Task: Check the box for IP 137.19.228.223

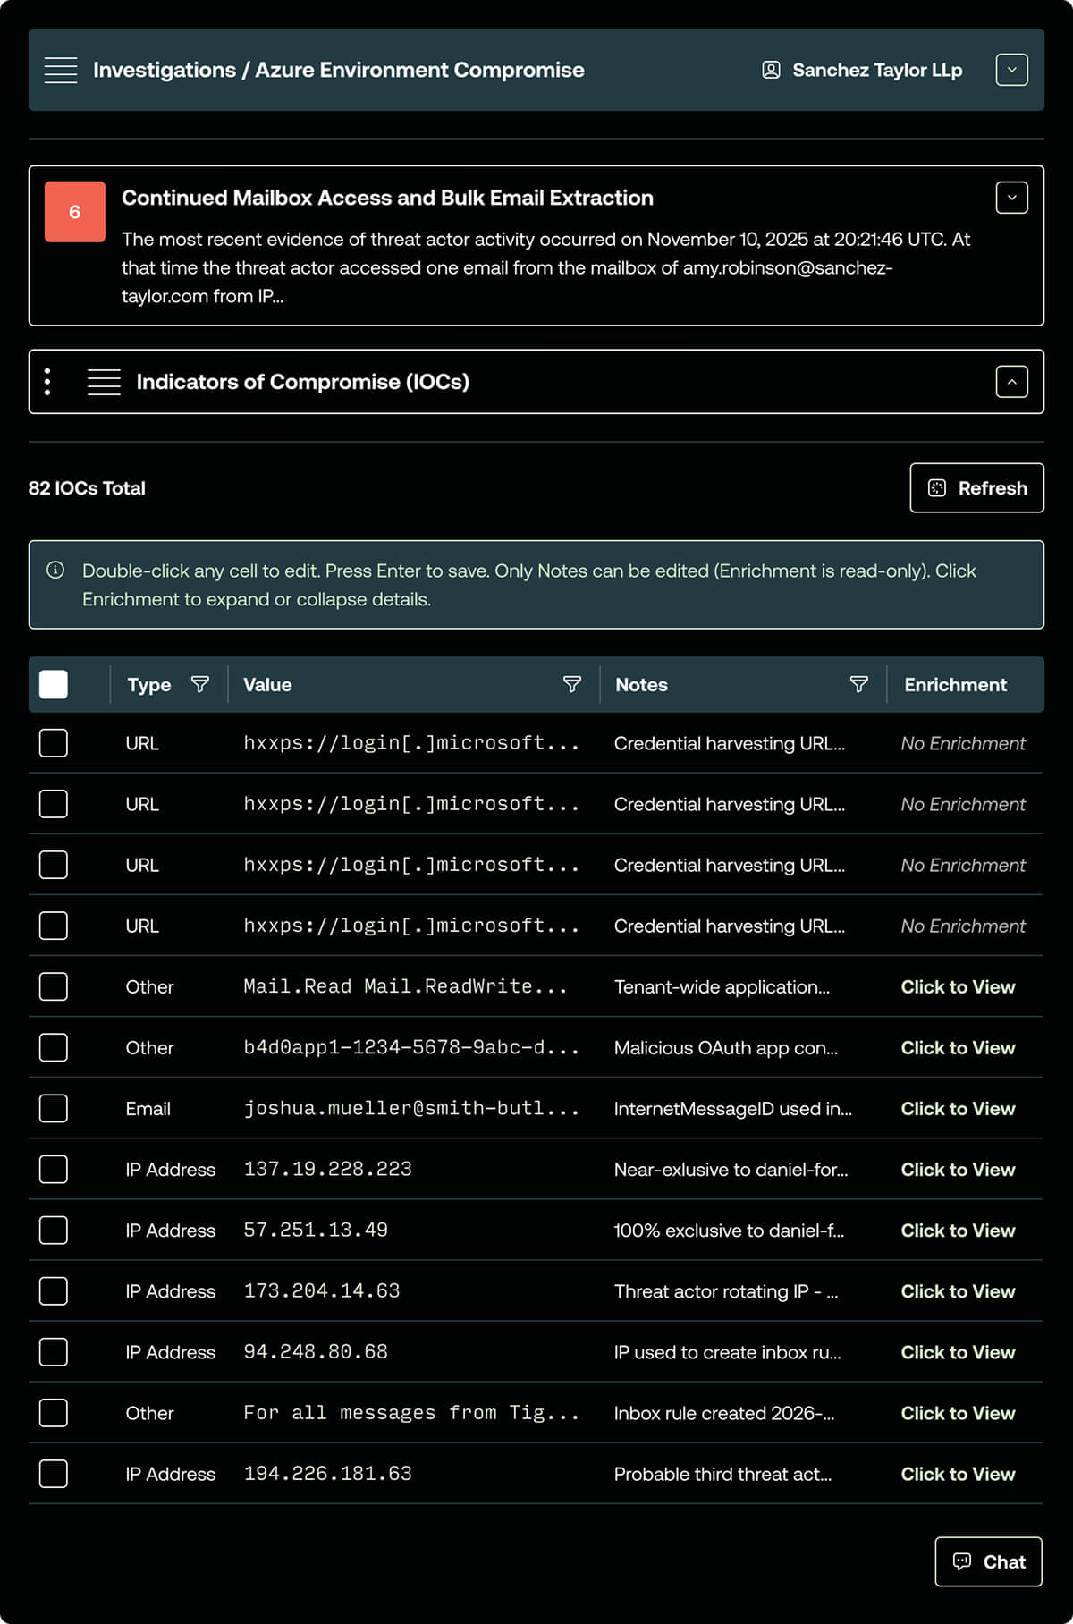Action: coord(54,1169)
